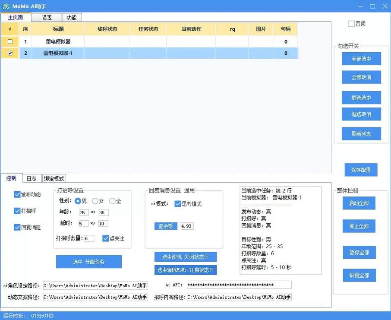Click the maximum age field showing 35
Screen dimensions: 391x320
(103, 212)
